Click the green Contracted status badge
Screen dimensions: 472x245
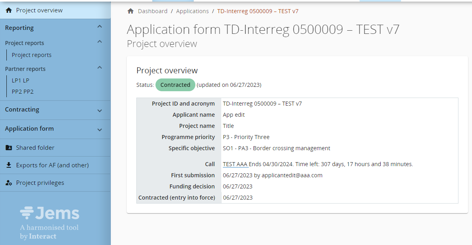coord(175,85)
